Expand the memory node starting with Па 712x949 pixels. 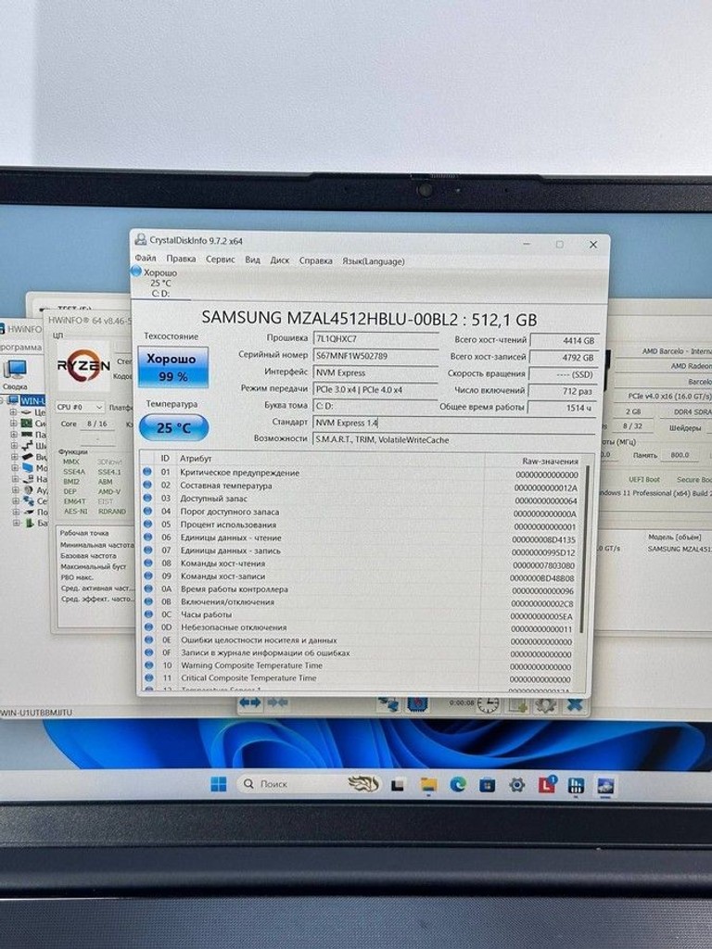pyautogui.click(x=14, y=434)
